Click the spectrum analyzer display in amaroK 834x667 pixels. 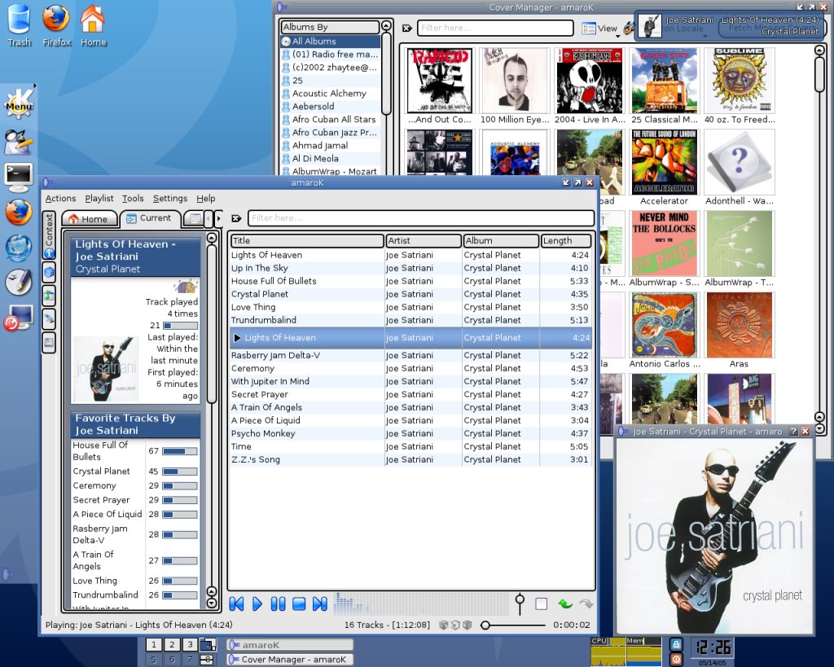421,603
